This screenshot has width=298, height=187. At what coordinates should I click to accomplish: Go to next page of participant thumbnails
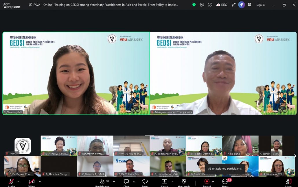tap(295, 156)
